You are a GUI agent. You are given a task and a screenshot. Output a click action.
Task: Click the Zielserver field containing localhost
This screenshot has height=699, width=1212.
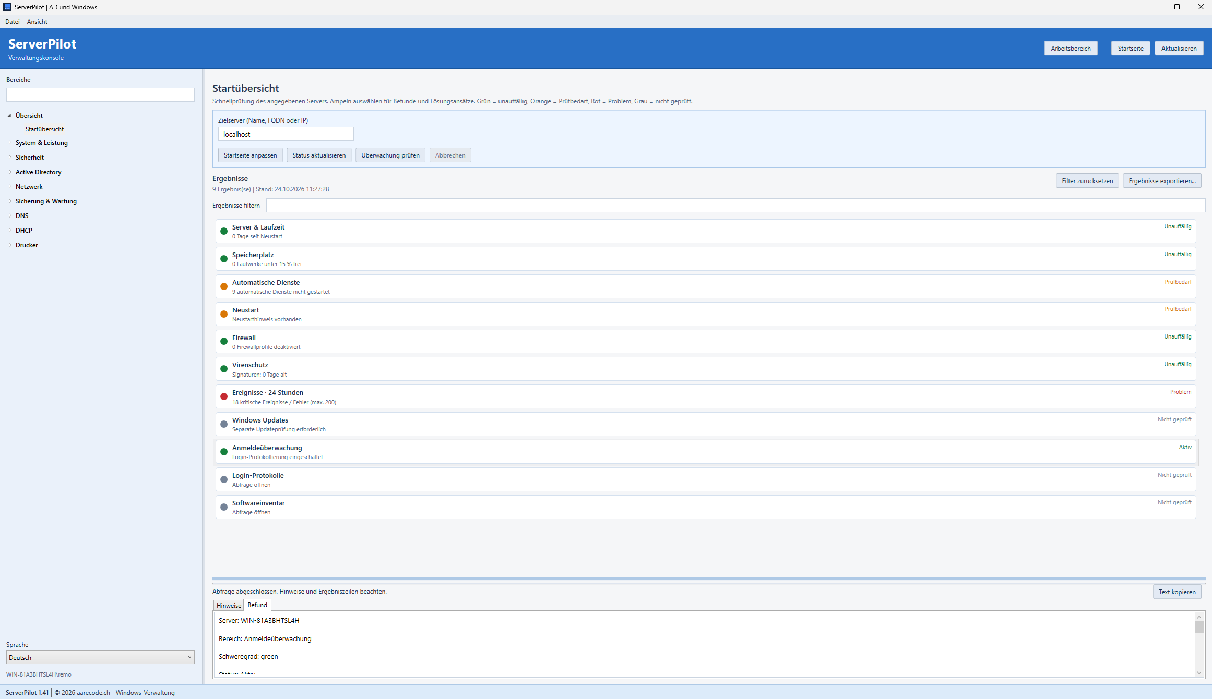286,134
